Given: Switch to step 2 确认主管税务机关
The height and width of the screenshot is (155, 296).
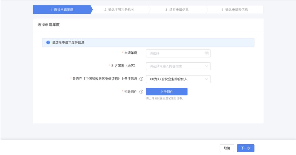Looking at the screenshot, I should (119, 10).
